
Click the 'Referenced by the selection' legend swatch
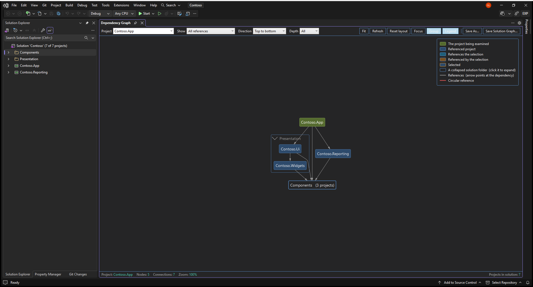click(x=443, y=60)
